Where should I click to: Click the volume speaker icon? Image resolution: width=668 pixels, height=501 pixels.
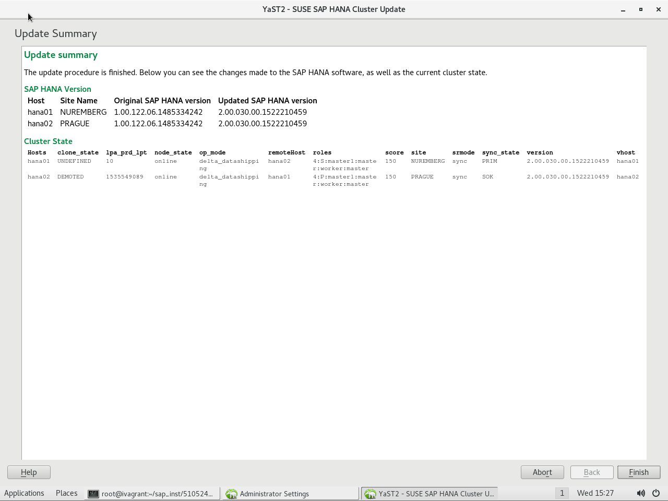(x=641, y=493)
